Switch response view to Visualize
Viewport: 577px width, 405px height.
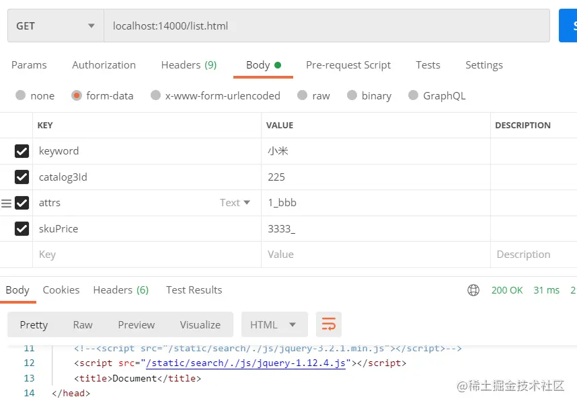coord(200,325)
